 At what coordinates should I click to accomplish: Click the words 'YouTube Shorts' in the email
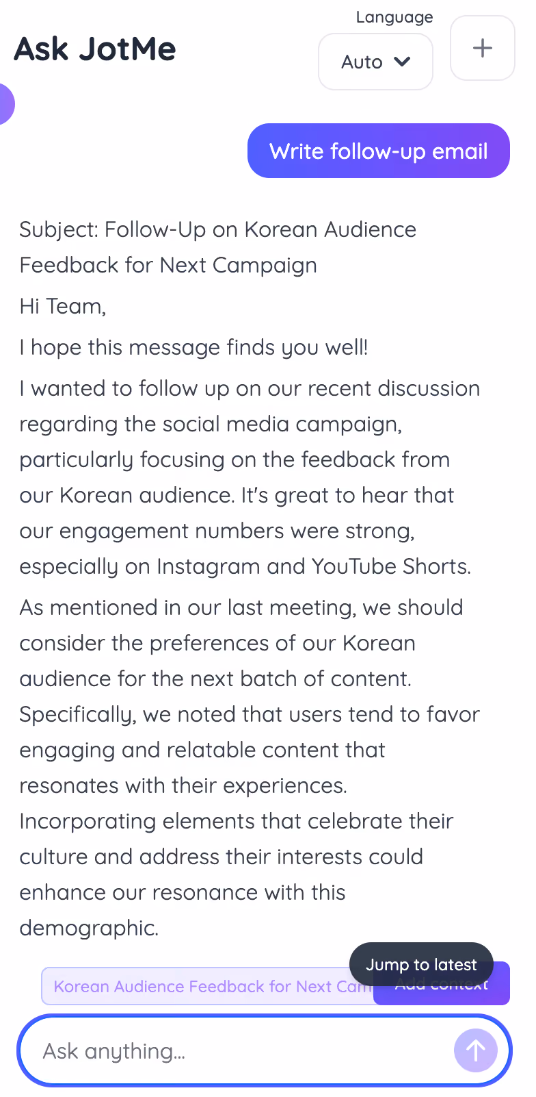[391, 566]
